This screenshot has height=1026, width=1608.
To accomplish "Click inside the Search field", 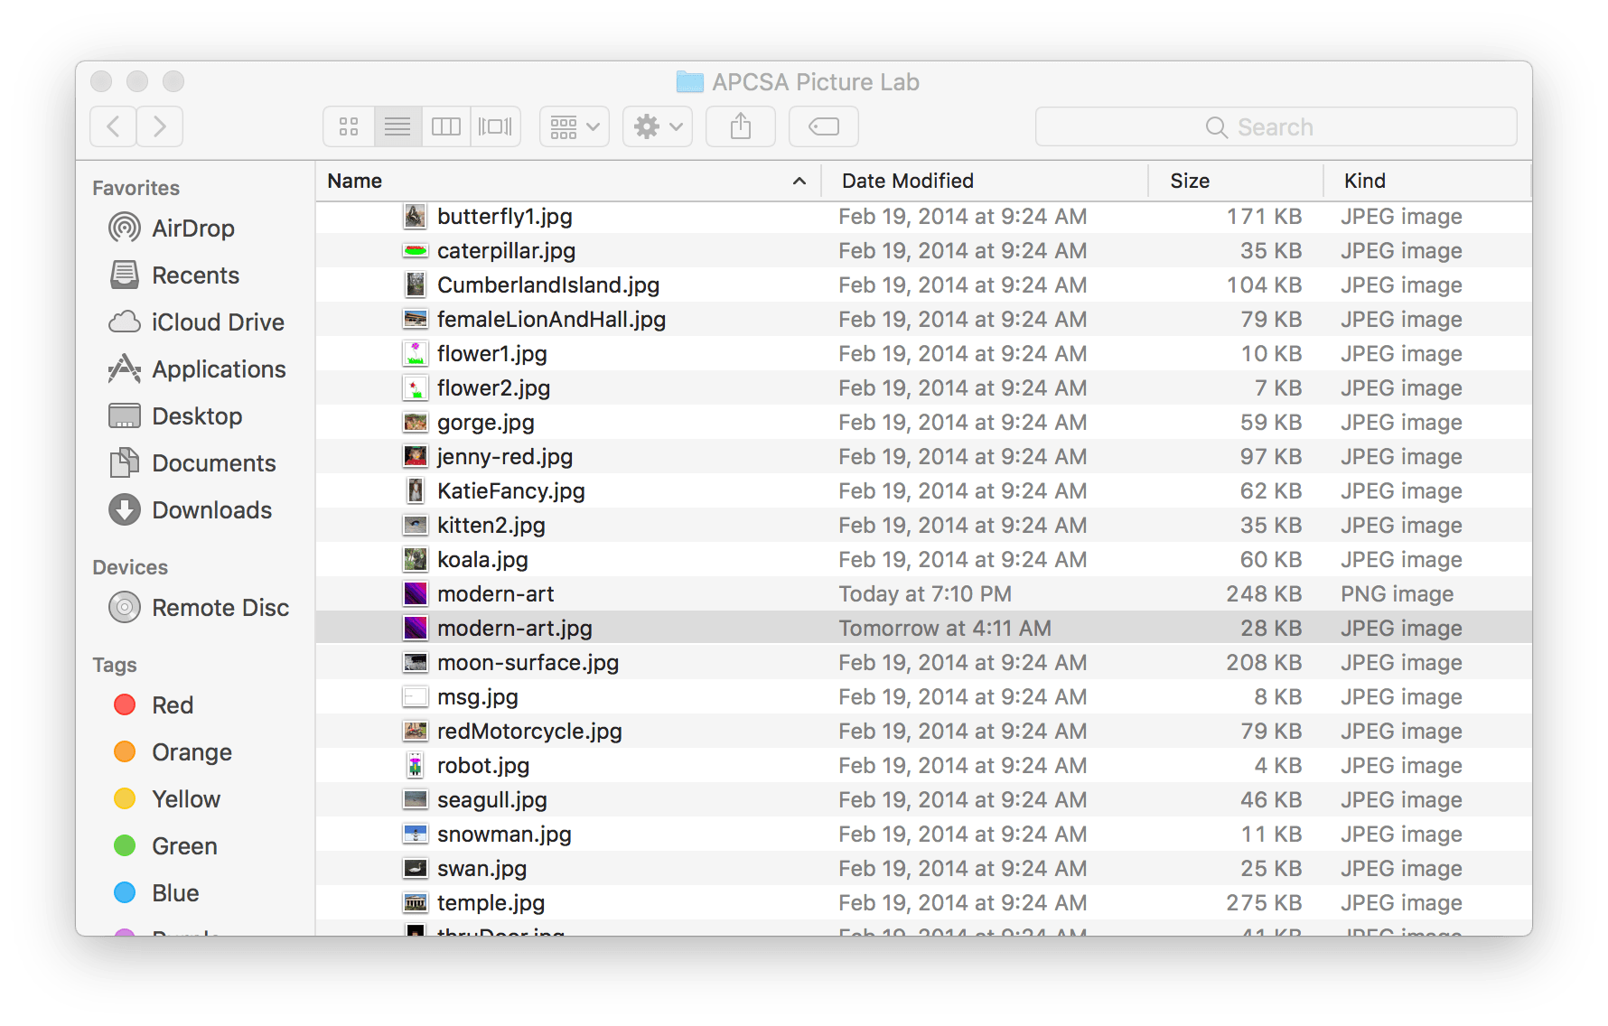I will coord(1276,126).
